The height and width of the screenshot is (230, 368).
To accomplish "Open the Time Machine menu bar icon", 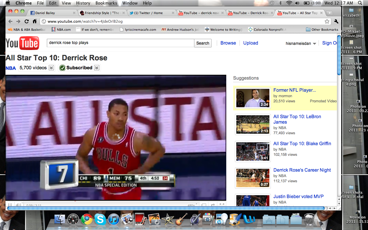I will click(272, 3).
